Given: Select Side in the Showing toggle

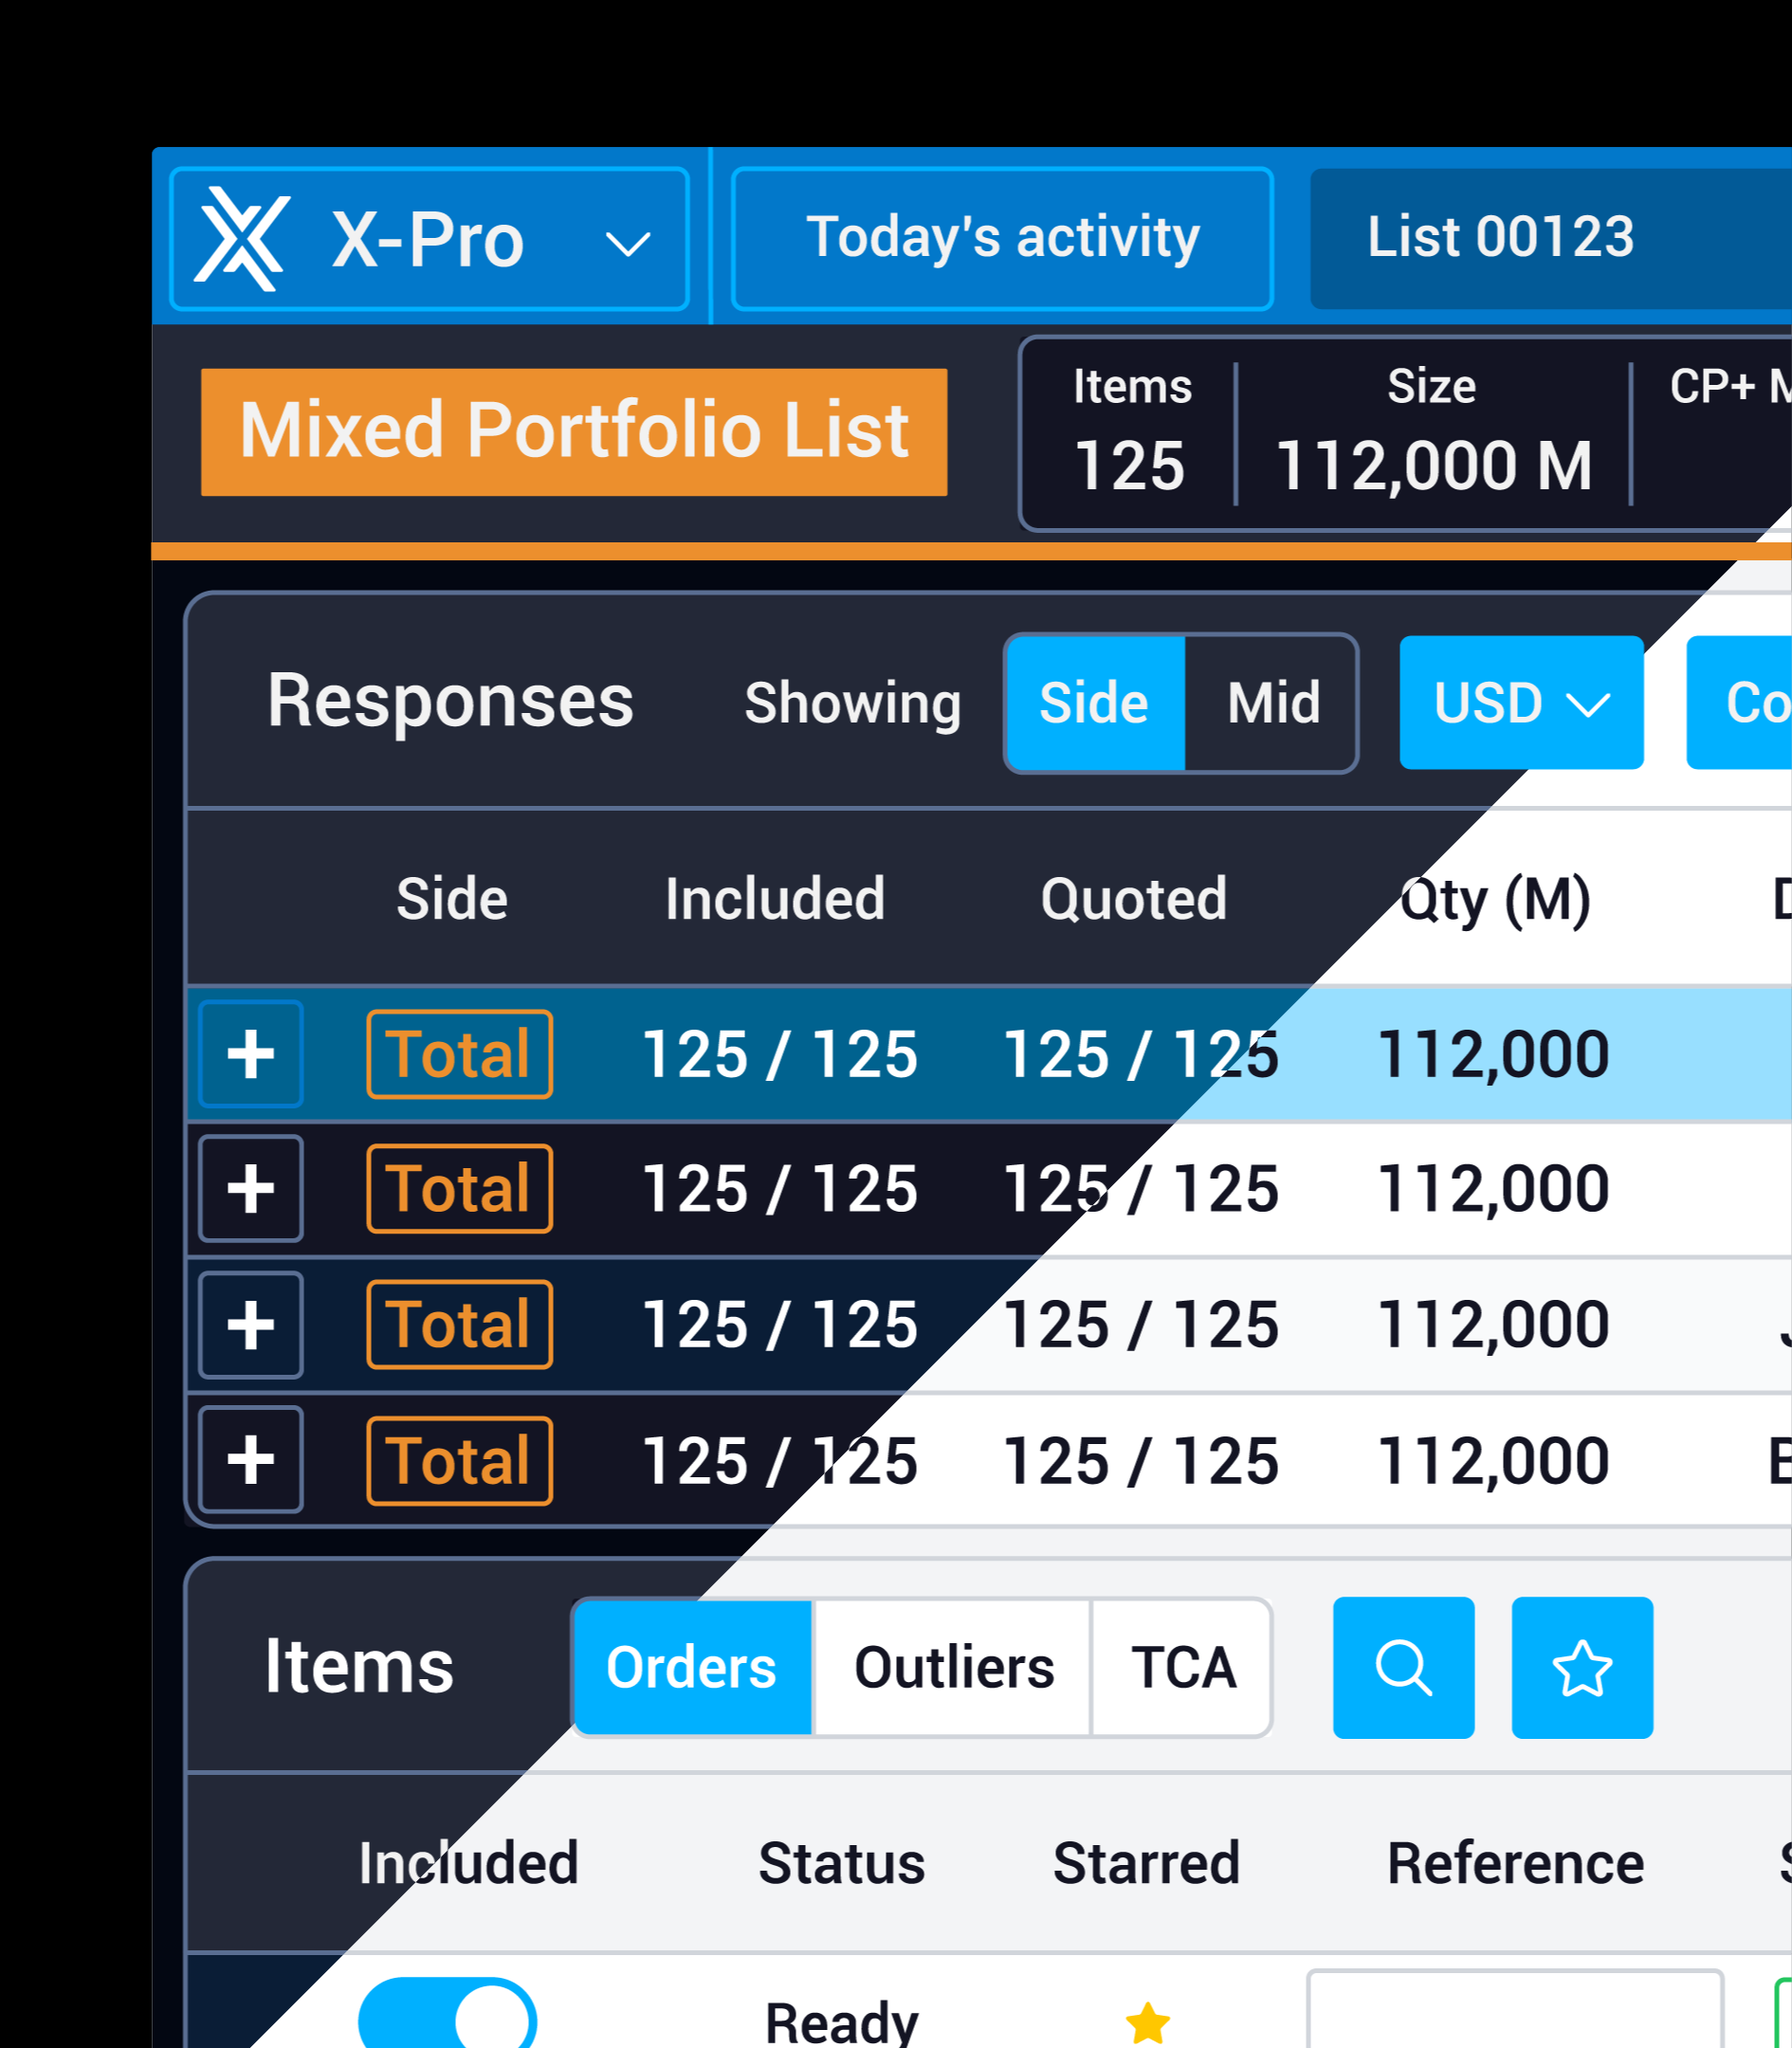Looking at the screenshot, I should coord(1094,703).
